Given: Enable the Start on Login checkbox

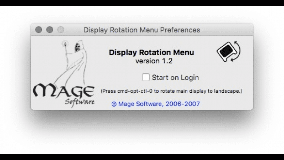Looking at the screenshot, I should click(146, 77).
